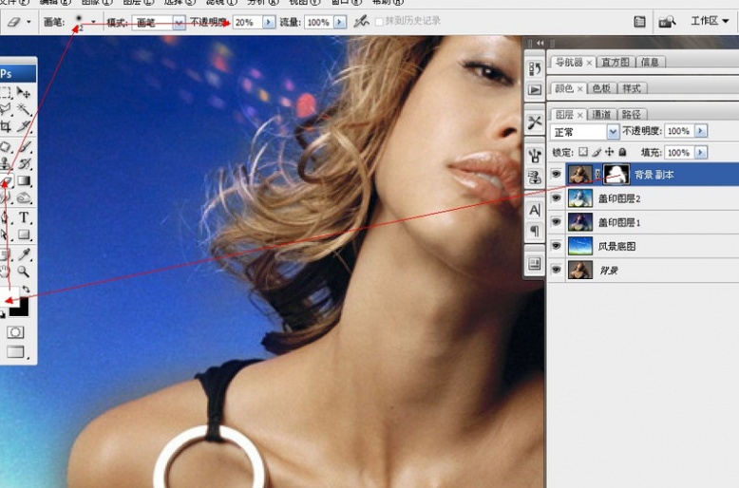Select the Eyedropper tool
This screenshot has height=488, width=739.
point(24,254)
